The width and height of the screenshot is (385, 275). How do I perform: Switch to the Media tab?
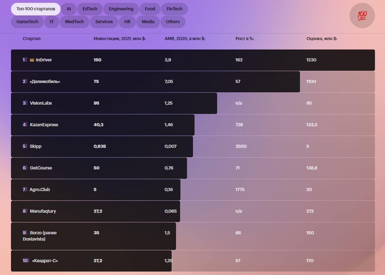click(x=148, y=22)
